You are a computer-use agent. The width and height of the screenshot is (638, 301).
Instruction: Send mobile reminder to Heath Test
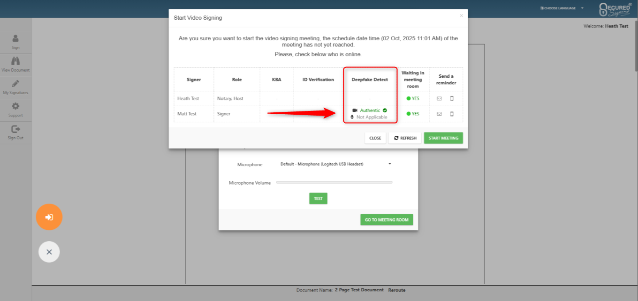pos(452,98)
